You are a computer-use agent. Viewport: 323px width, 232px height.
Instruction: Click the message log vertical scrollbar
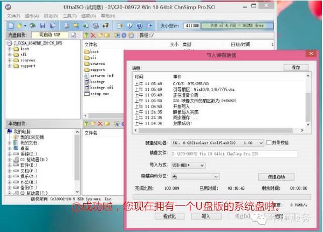click(x=308, y=100)
